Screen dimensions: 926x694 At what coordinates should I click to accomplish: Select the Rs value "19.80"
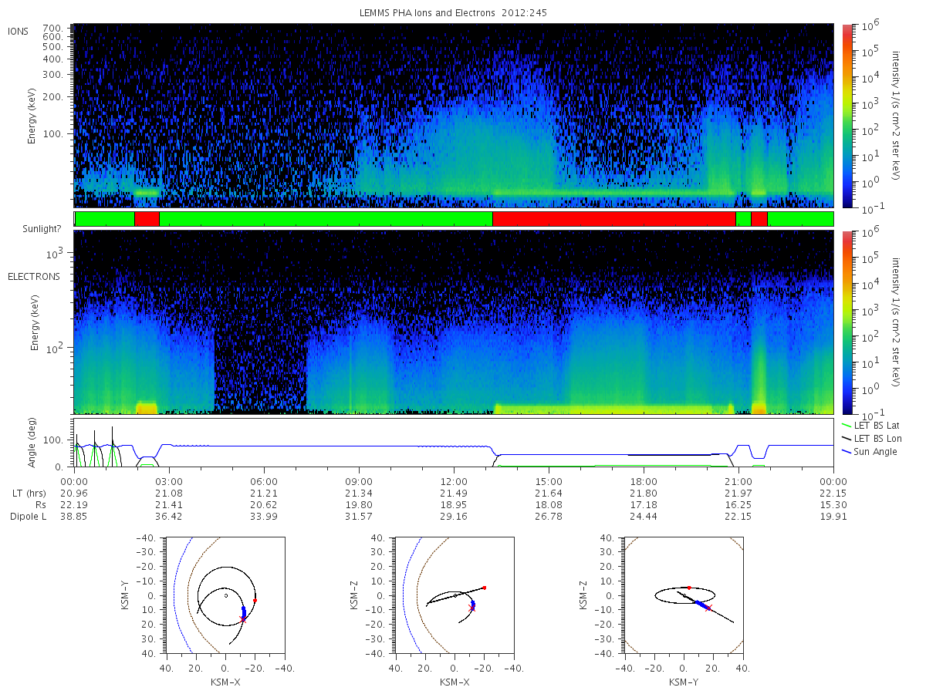pos(359,504)
